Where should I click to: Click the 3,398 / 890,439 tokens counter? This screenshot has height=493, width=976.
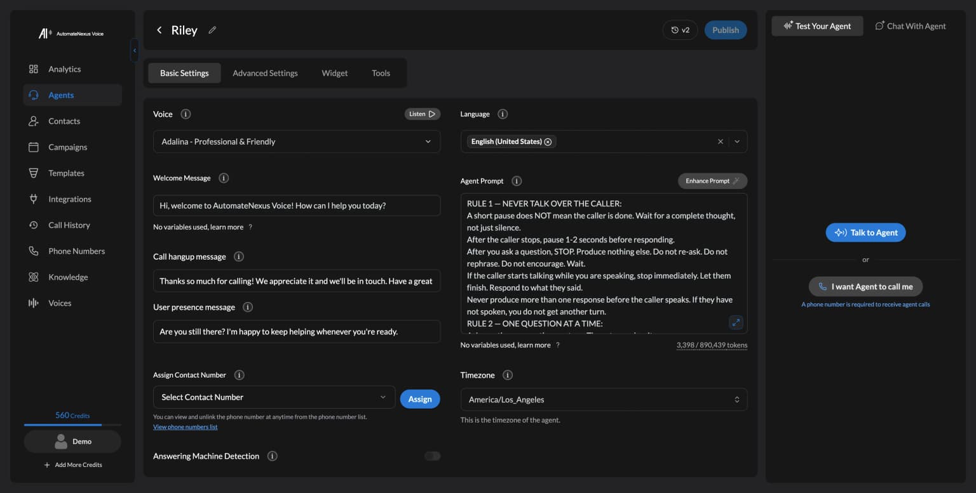click(x=712, y=345)
